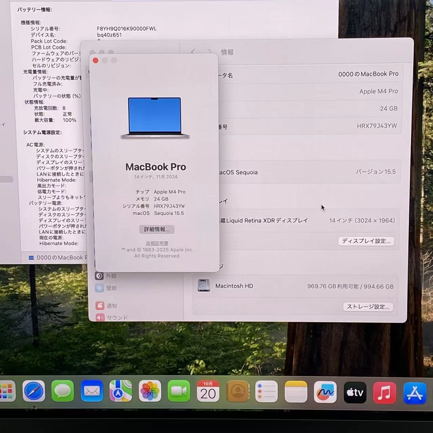The height and width of the screenshot is (433, 433).
Task: Click the Macintosh HD drive icon
Action: click(x=204, y=286)
